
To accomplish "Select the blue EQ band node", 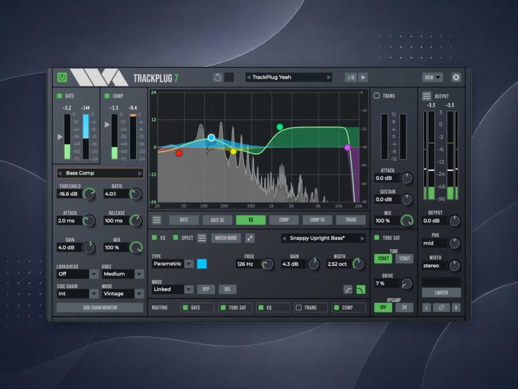I will pyautogui.click(x=211, y=138).
